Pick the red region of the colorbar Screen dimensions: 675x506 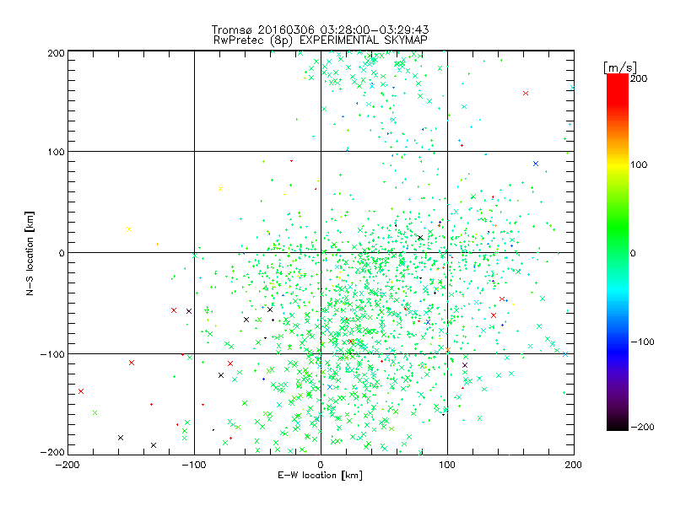618,89
